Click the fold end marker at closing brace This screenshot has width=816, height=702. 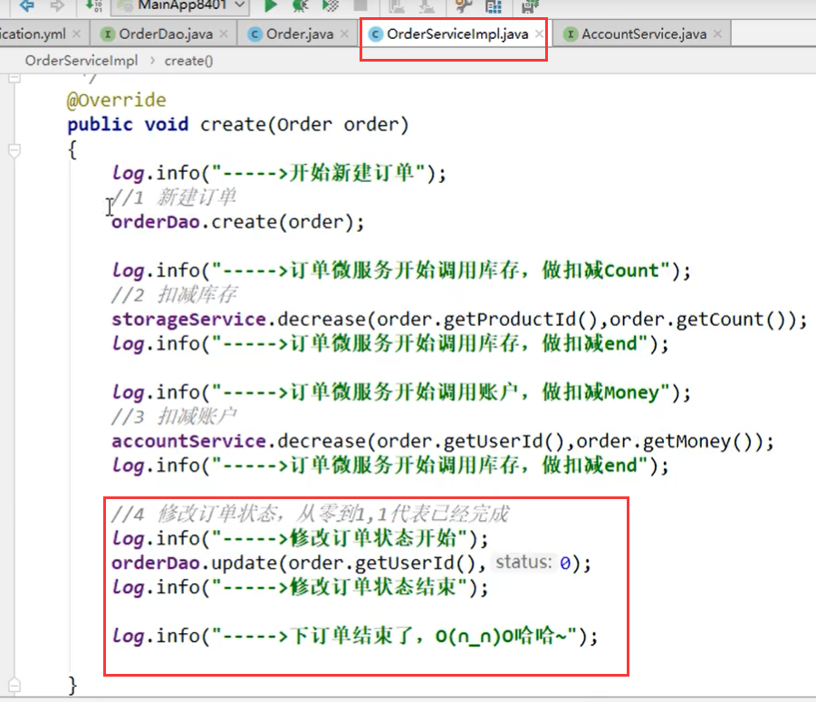click(x=14, y=685)
